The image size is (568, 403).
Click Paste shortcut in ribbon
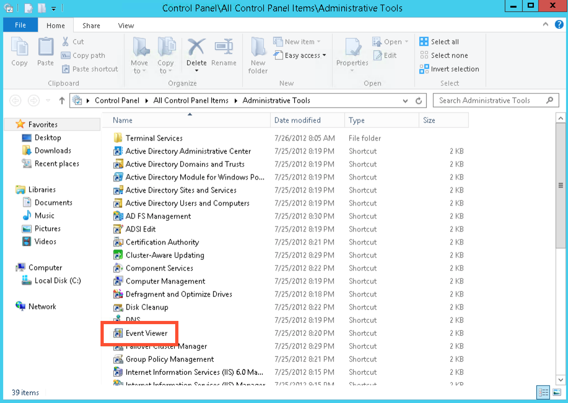[90, 69]
